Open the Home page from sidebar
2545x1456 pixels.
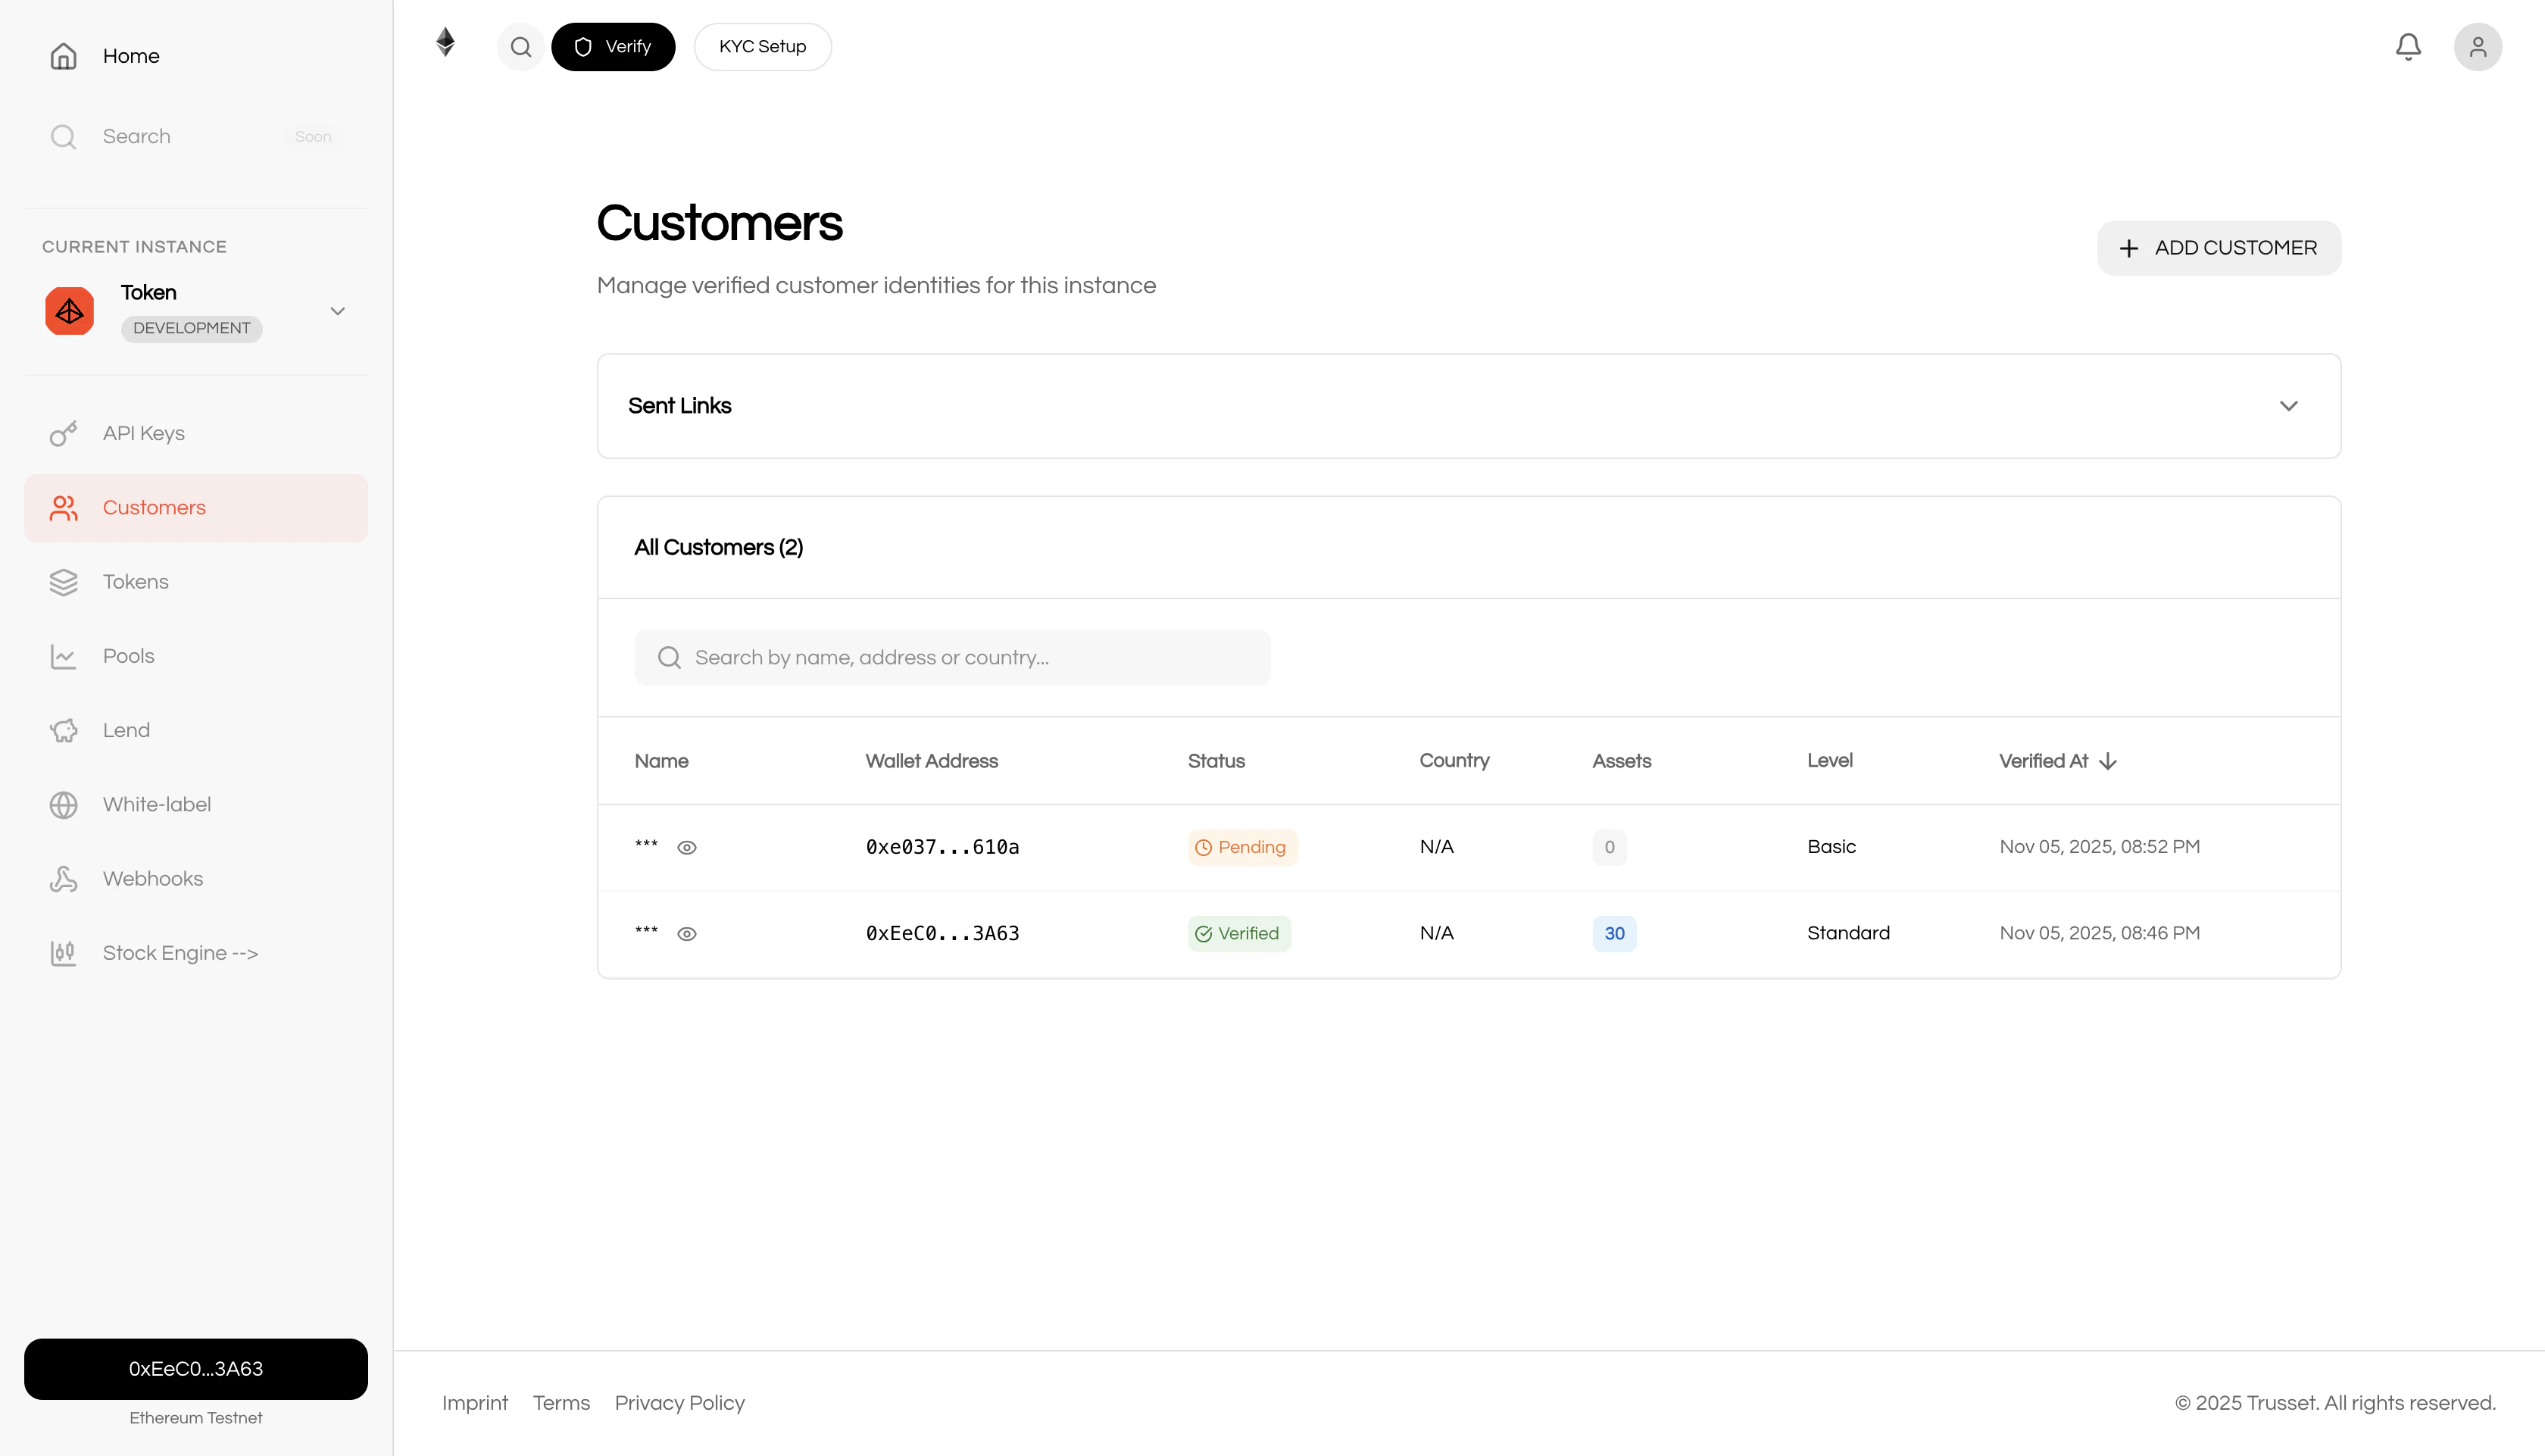tap(130, 56)
